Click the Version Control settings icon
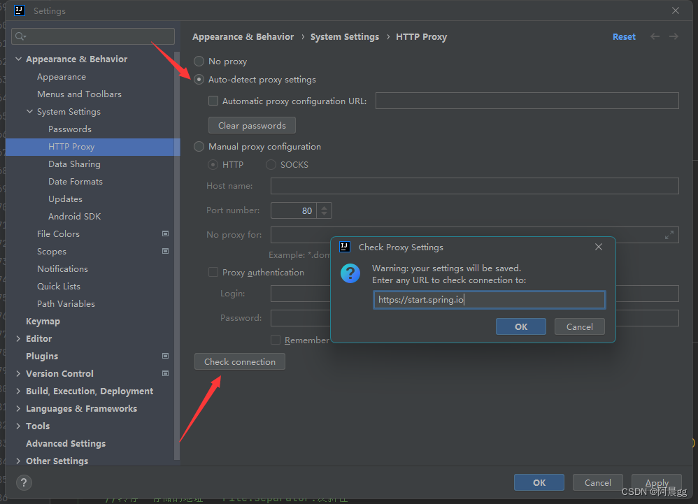This screenshot has height=504, width=698. [x=165, y=373]
